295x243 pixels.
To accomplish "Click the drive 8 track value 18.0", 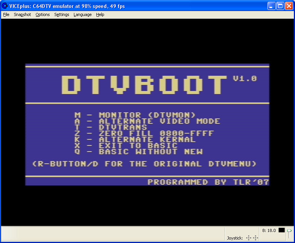I will pyautogui.click(x=271, y=230).
